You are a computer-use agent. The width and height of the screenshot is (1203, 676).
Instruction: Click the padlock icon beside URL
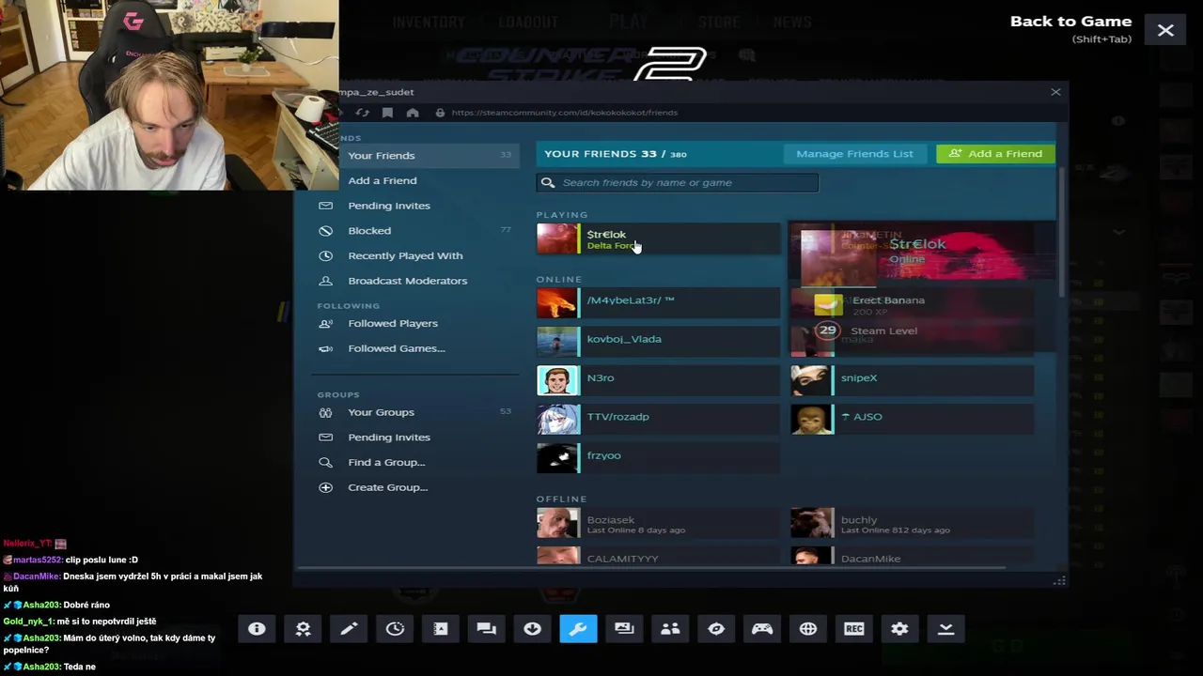(x=440, y=113)
